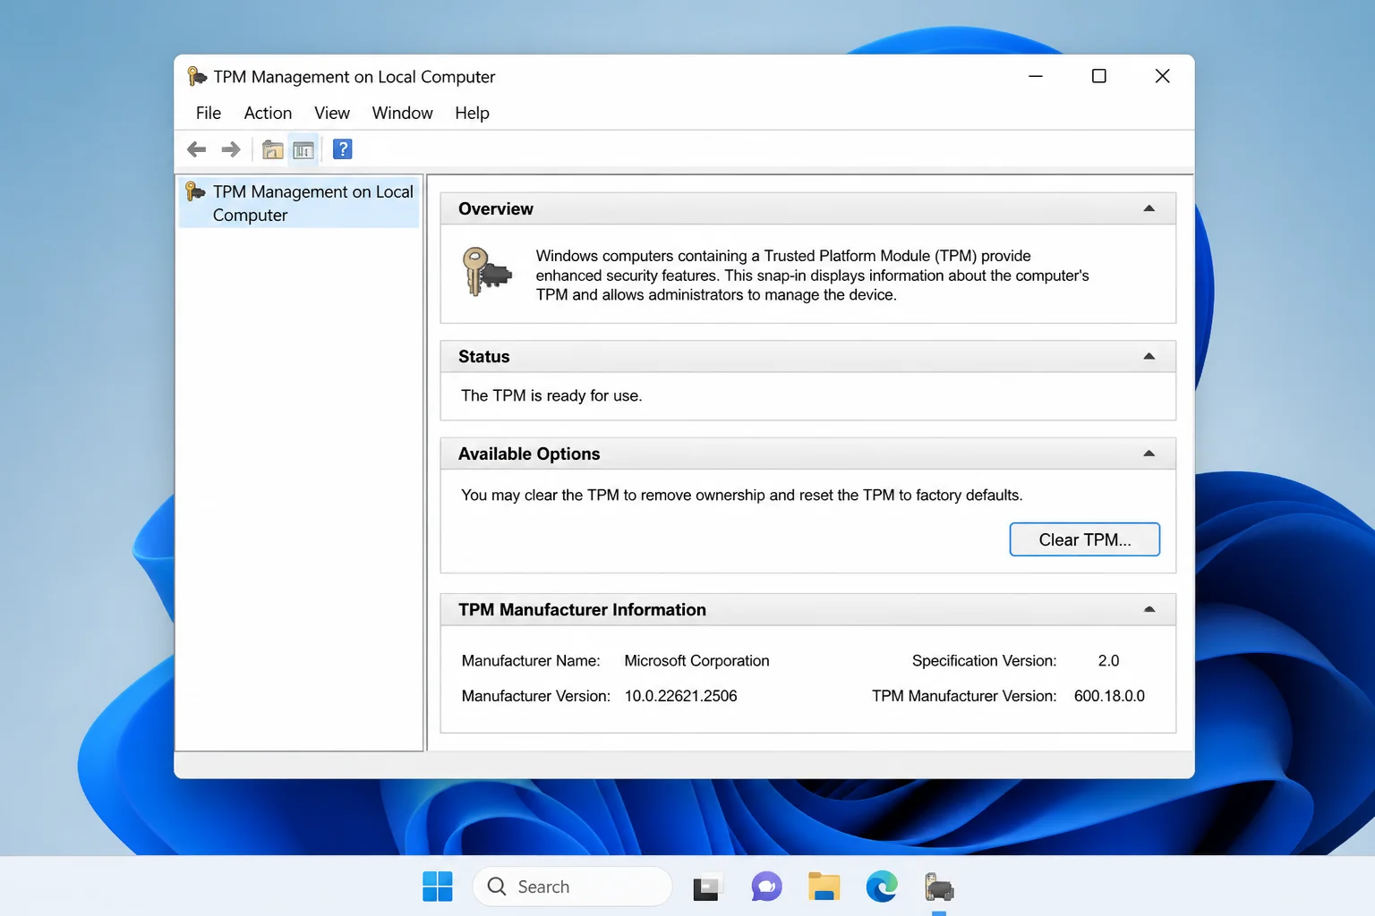1375x916 pixels.
Task: Click the 10.0.22621.2506 manufacturer version value
Action: coord(680,696)
